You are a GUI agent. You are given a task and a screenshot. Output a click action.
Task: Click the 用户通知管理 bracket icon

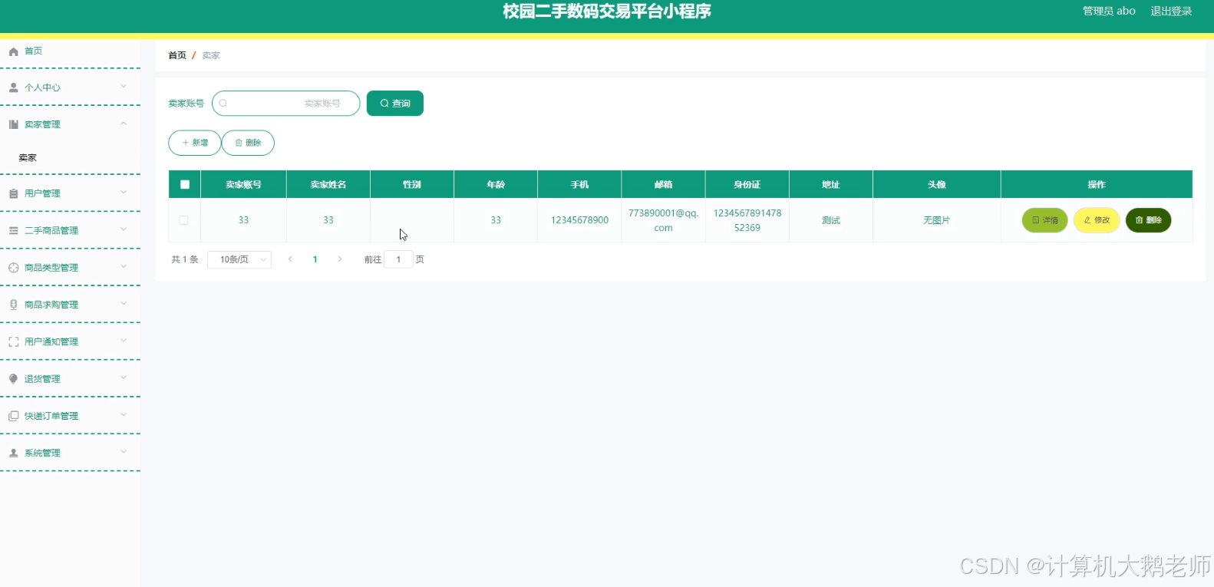click(13, 341)
